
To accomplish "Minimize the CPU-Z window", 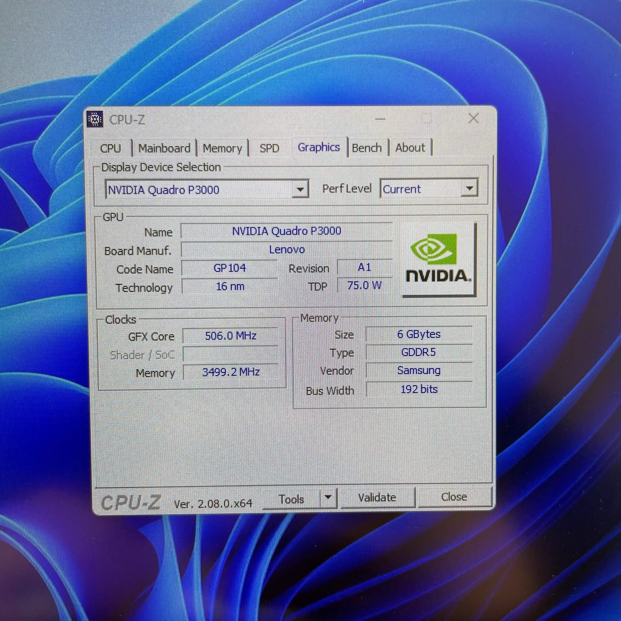I will 381,119.
